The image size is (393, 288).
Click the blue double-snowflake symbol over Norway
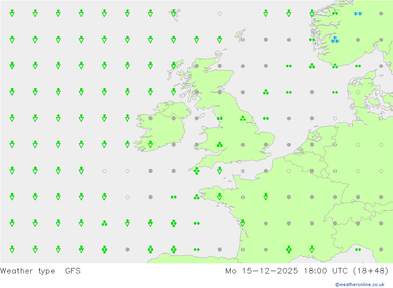pos(358,14)
